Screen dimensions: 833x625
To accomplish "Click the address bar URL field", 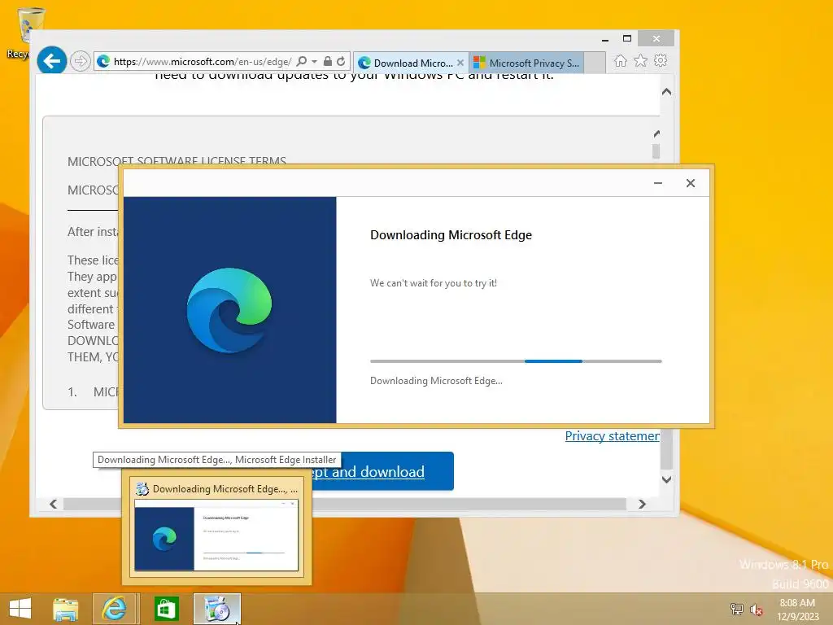I will 202,62.
